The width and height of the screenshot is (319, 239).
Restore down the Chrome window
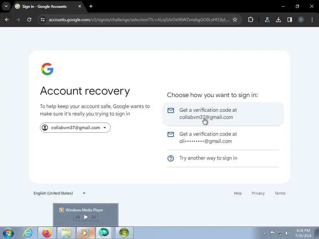[x=298, y=6]
